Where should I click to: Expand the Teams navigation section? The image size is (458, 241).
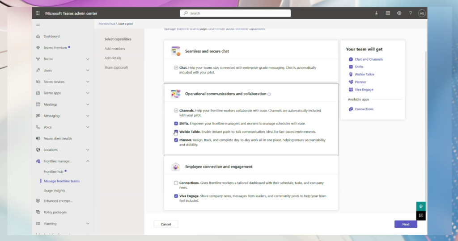pyautogui.click(x=88, y=59)
